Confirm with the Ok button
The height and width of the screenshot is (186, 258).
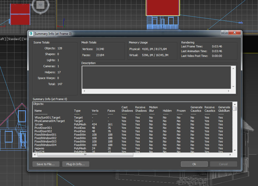click(x=194, y=164)
